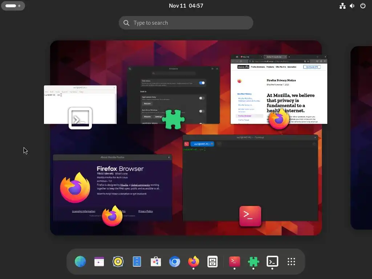This screenshot has width=372, height=279.
Task: Select the Extensions window thumbnail
Action: (173, 95)
